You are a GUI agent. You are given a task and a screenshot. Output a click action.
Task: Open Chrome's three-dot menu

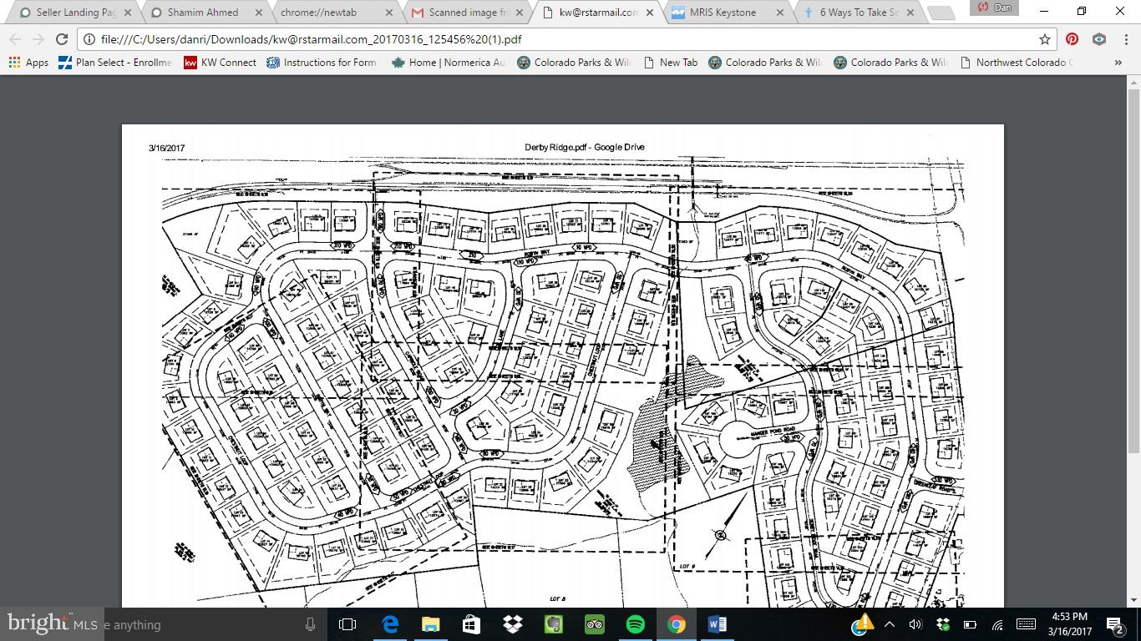tap(1125, 39)
